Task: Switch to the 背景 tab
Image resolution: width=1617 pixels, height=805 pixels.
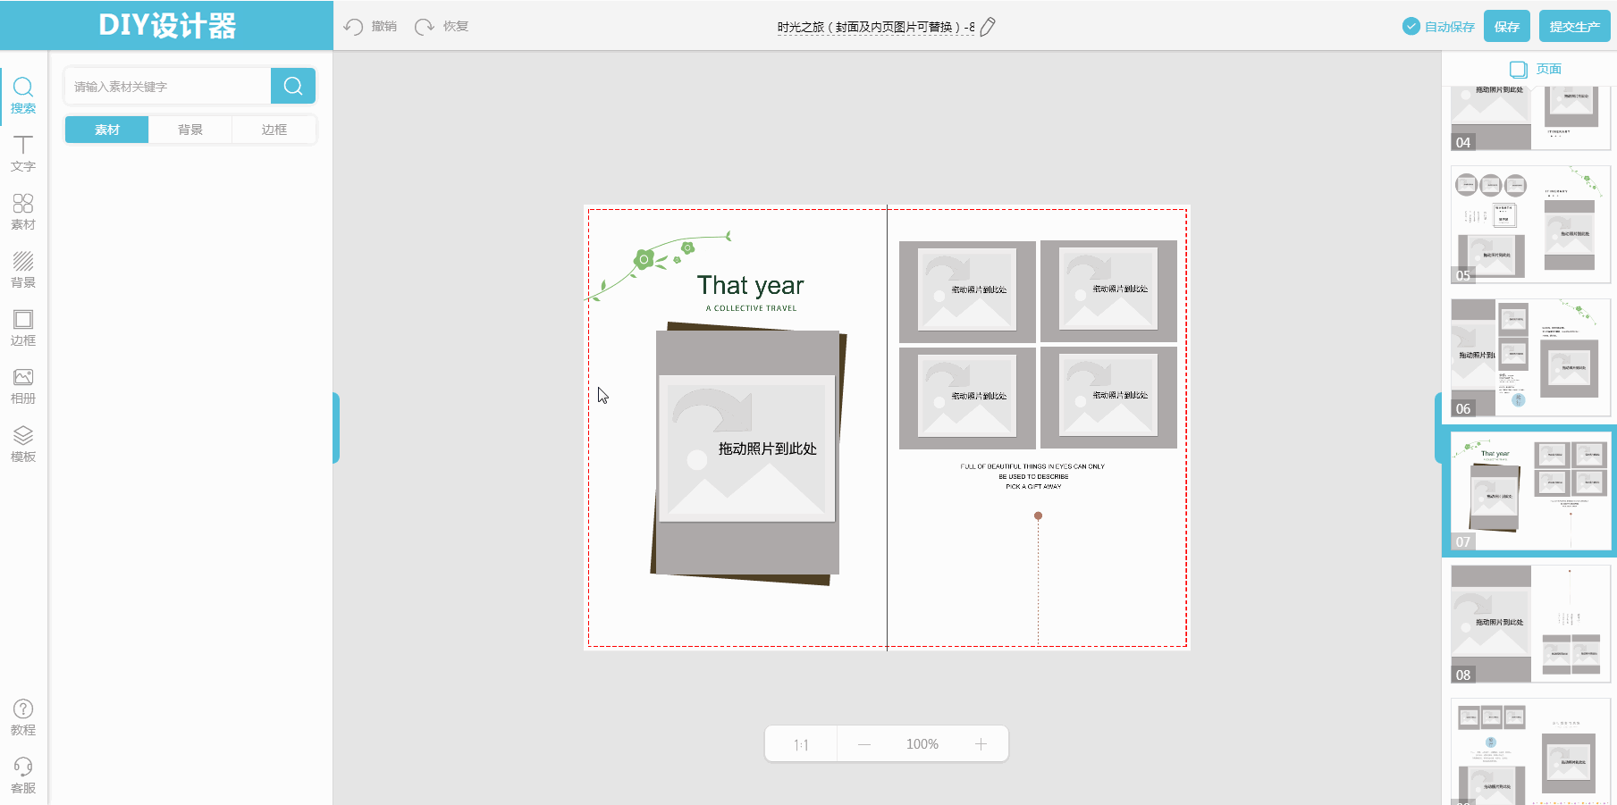Action: (190, 130)
